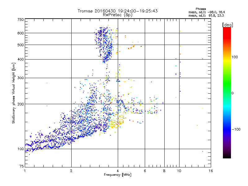Click the y-axis tick label '400'

pos(20,60)
